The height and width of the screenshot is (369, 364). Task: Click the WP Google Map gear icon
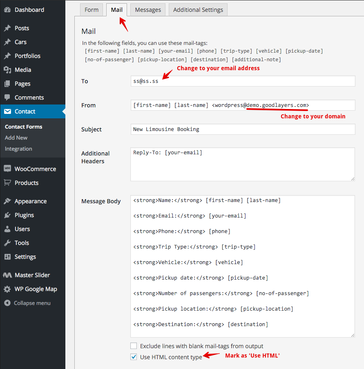(7, 289)
